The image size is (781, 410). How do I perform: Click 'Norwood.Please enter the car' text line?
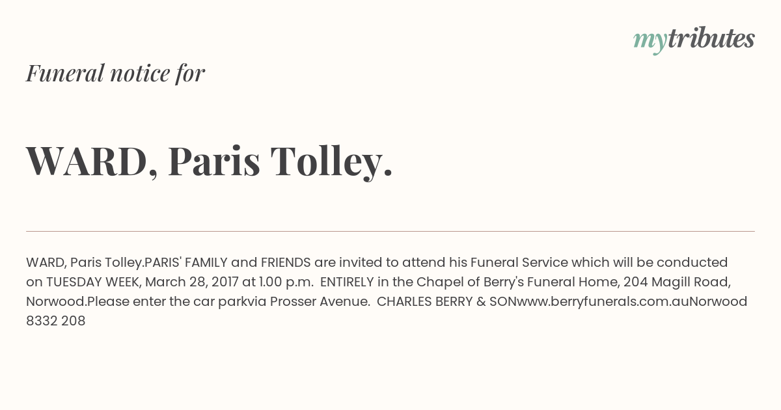coord(110,301)
